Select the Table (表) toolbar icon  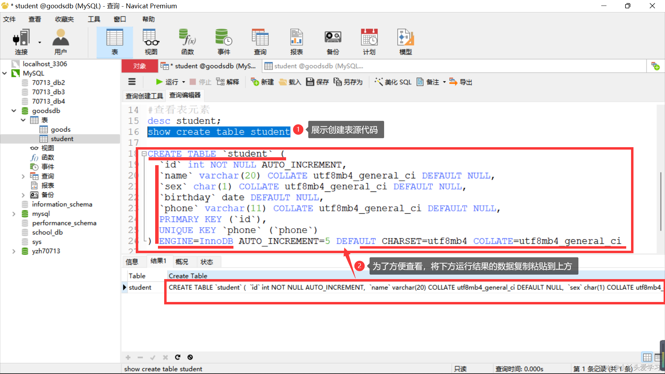(115, 42)
